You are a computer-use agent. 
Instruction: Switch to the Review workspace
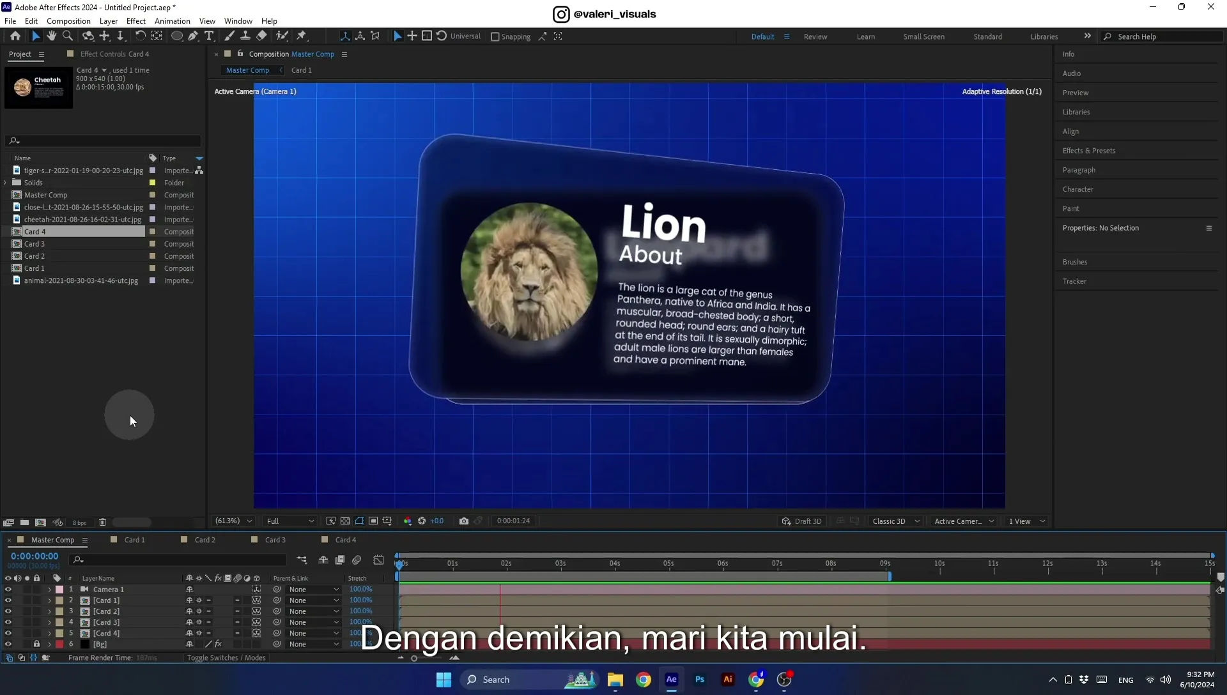815,37
